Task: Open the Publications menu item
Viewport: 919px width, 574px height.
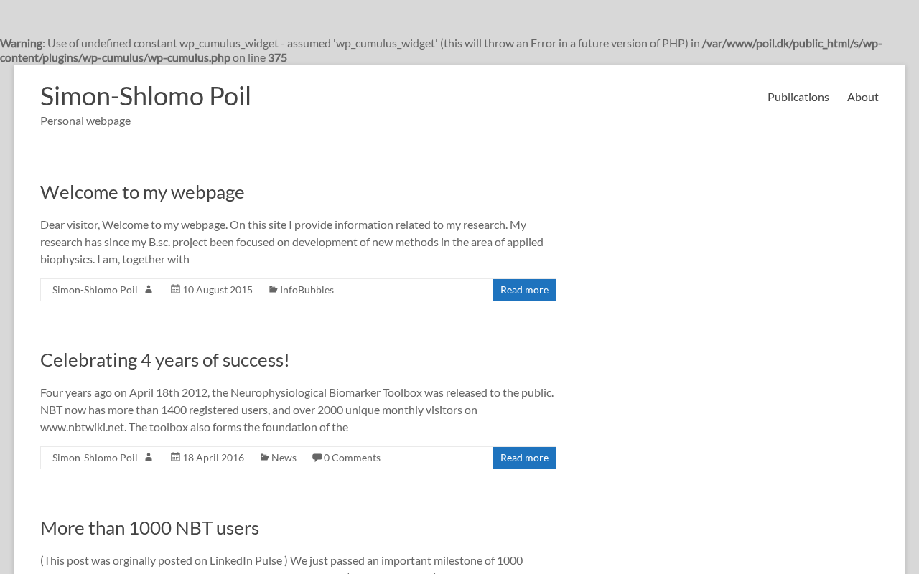Action: click(x=798, y=97)
